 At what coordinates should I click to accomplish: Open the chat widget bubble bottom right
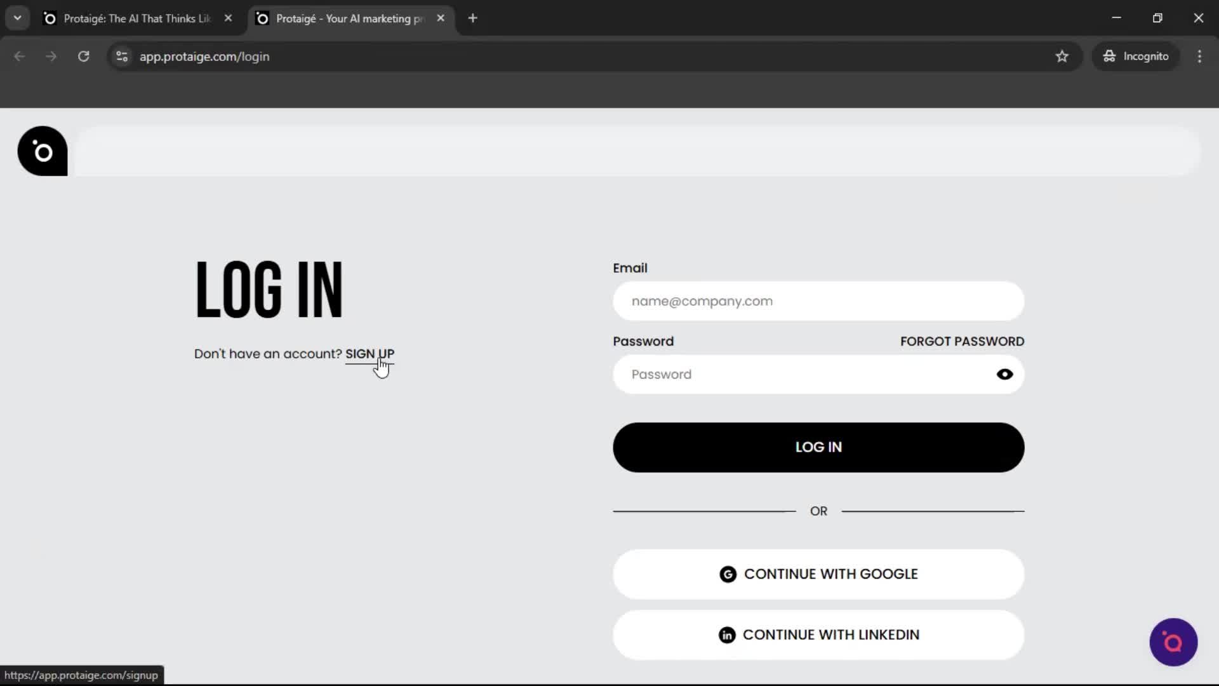click(1172, 642)
